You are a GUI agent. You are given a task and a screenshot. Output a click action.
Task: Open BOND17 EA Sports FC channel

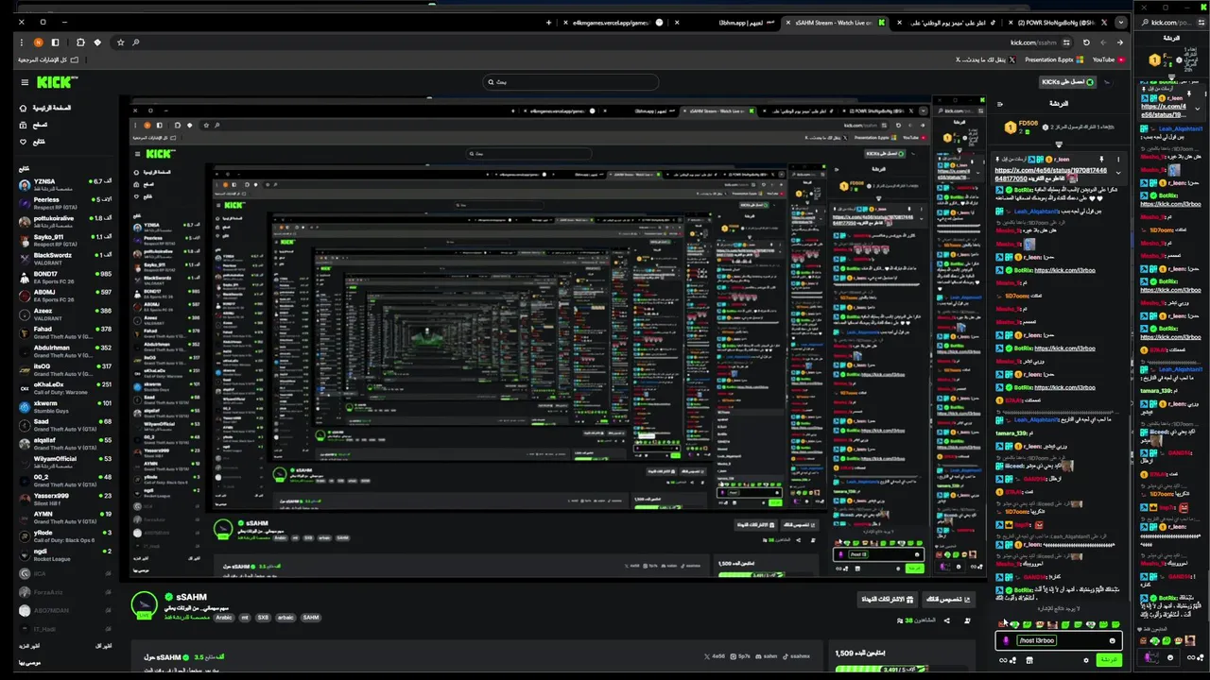tap(64, 277)
